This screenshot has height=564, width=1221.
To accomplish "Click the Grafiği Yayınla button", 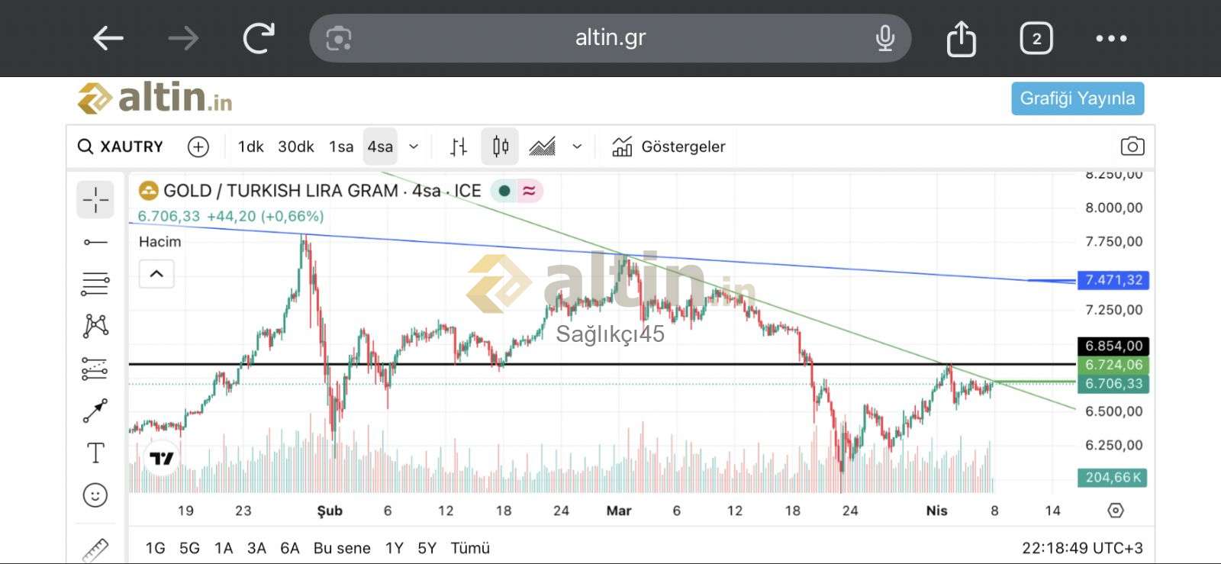I will (x=1077, y=98).
